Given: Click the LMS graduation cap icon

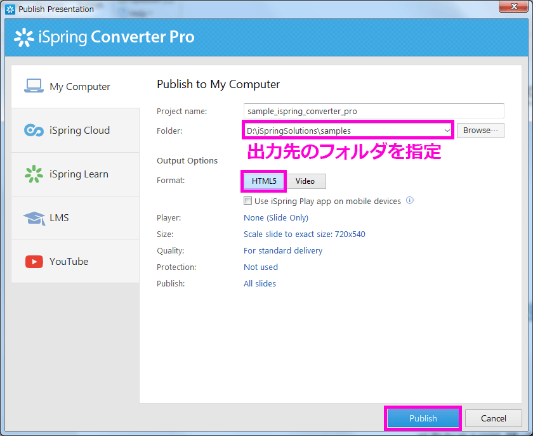Looking at the screenshot, I should pyautogui.click(x=34, y=218).
